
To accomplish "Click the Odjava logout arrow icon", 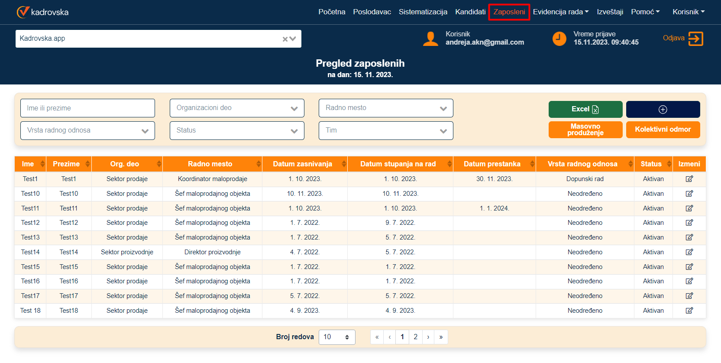I will click(695, 39).
